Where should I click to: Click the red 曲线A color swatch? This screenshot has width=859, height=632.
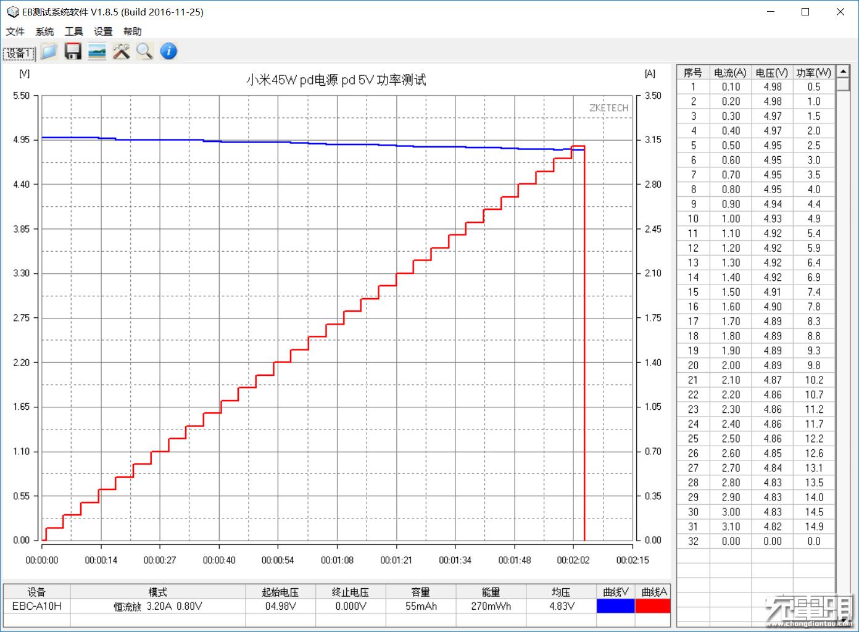point(654,606)
